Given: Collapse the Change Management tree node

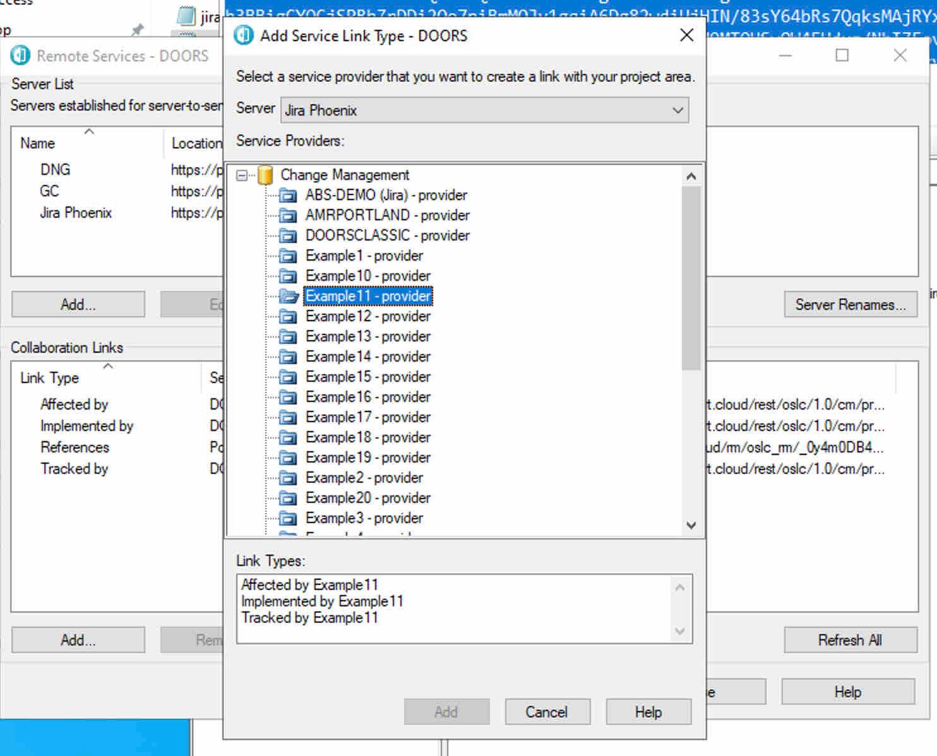Looking at the screenshot, I should (242, 175).
